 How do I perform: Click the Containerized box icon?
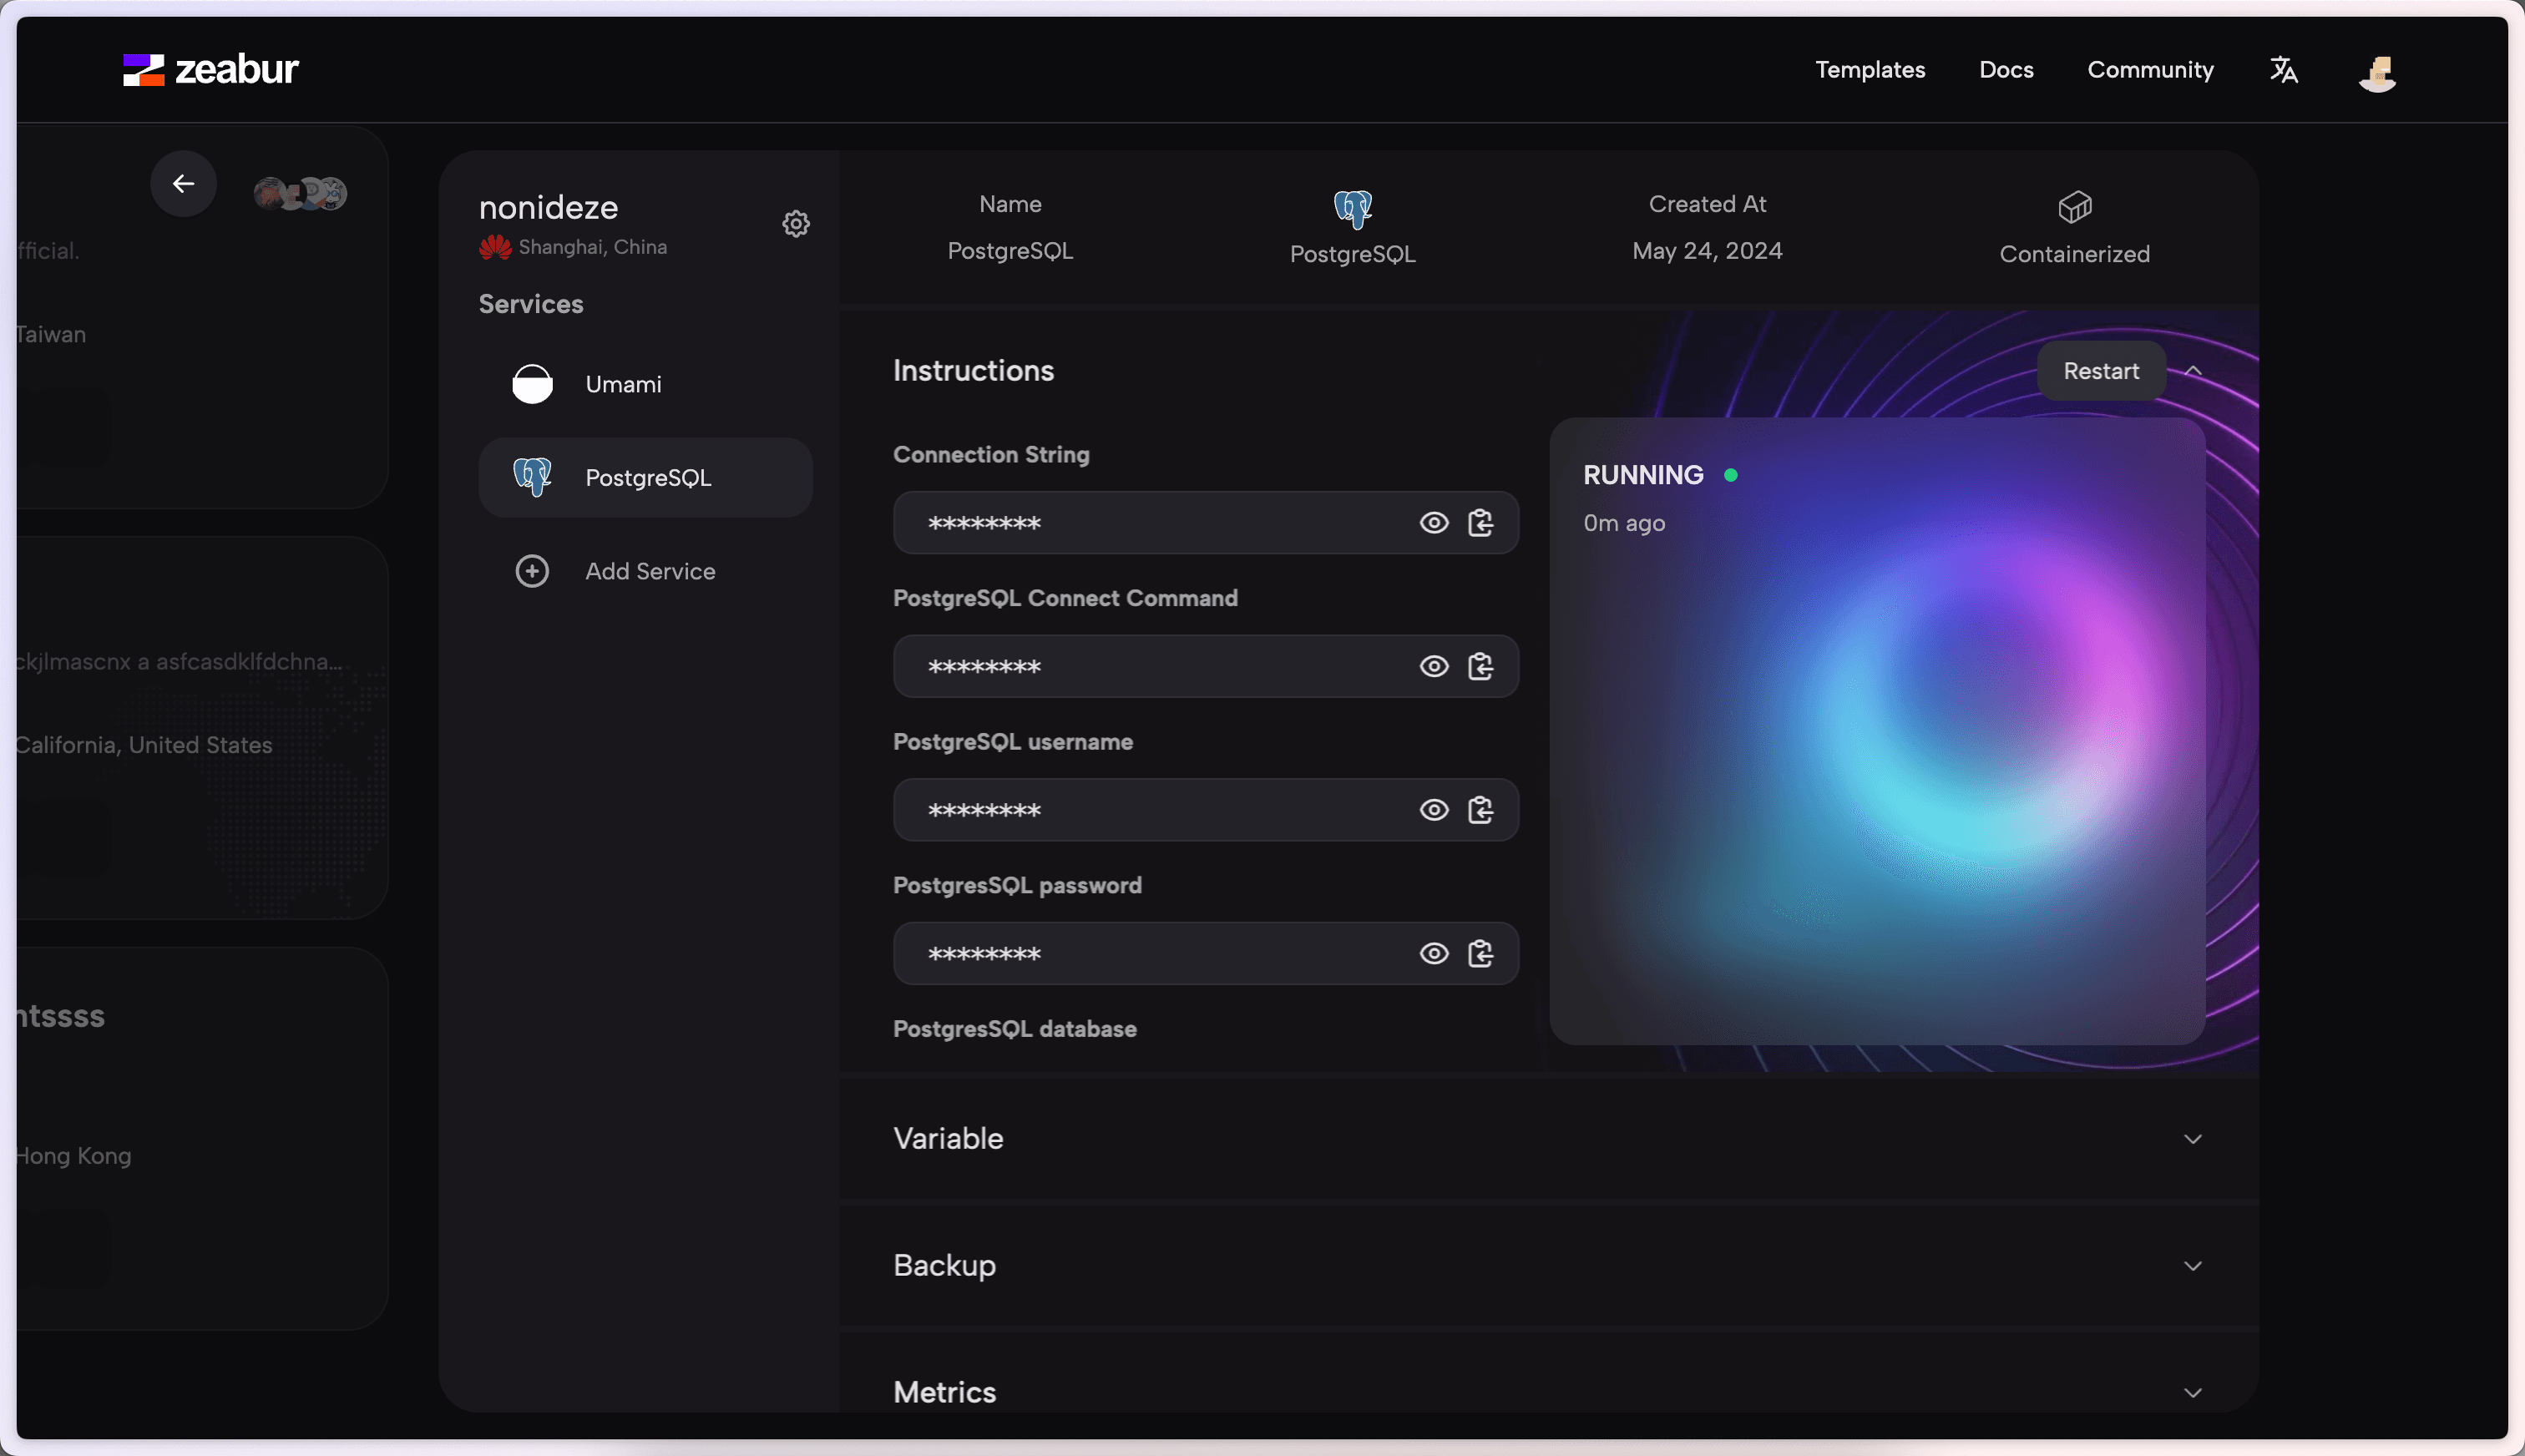click(x=2074, y=208)
